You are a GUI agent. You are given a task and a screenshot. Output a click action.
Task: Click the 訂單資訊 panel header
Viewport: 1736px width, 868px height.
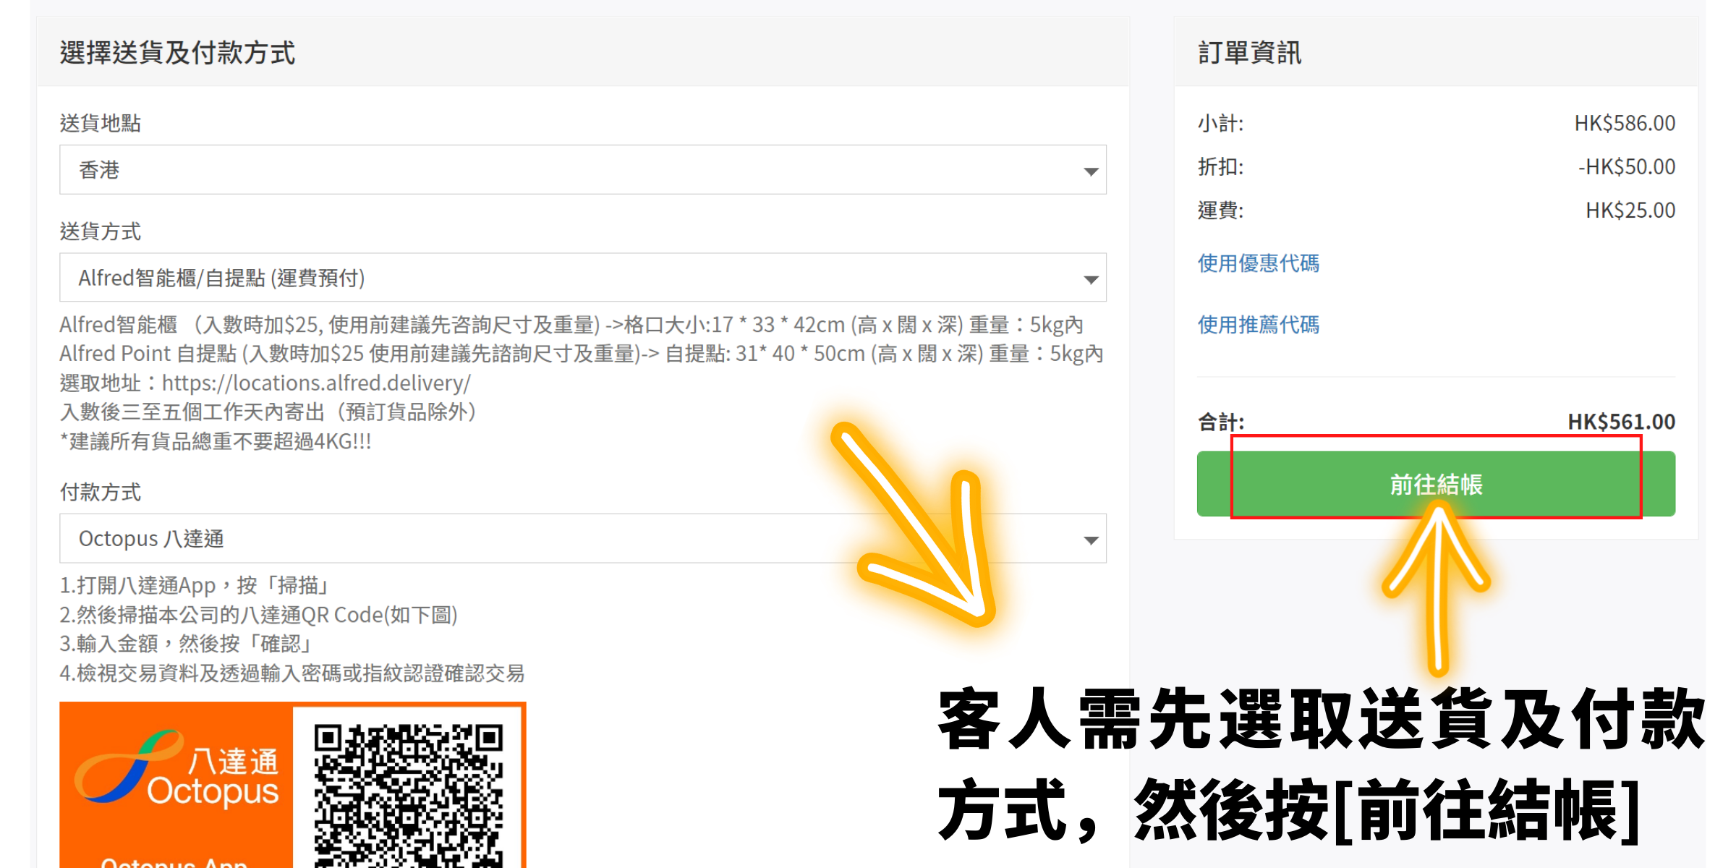1249,53
